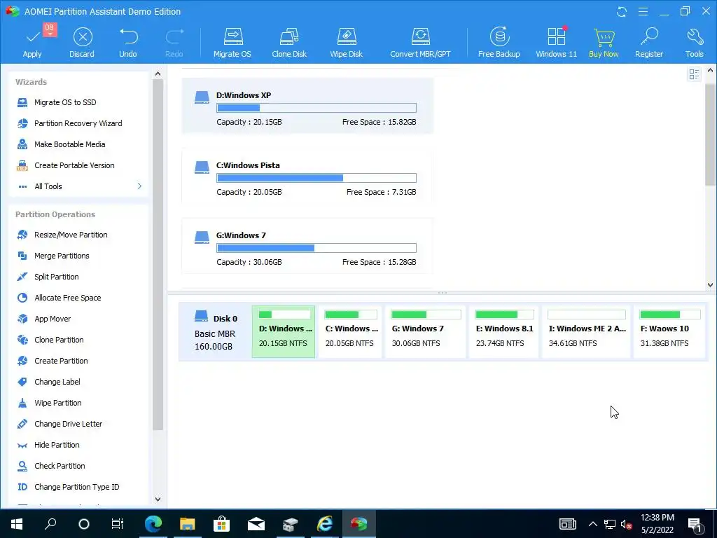Select Hide Partition
This screenshot has height=538, width=717.
[57, 445]
